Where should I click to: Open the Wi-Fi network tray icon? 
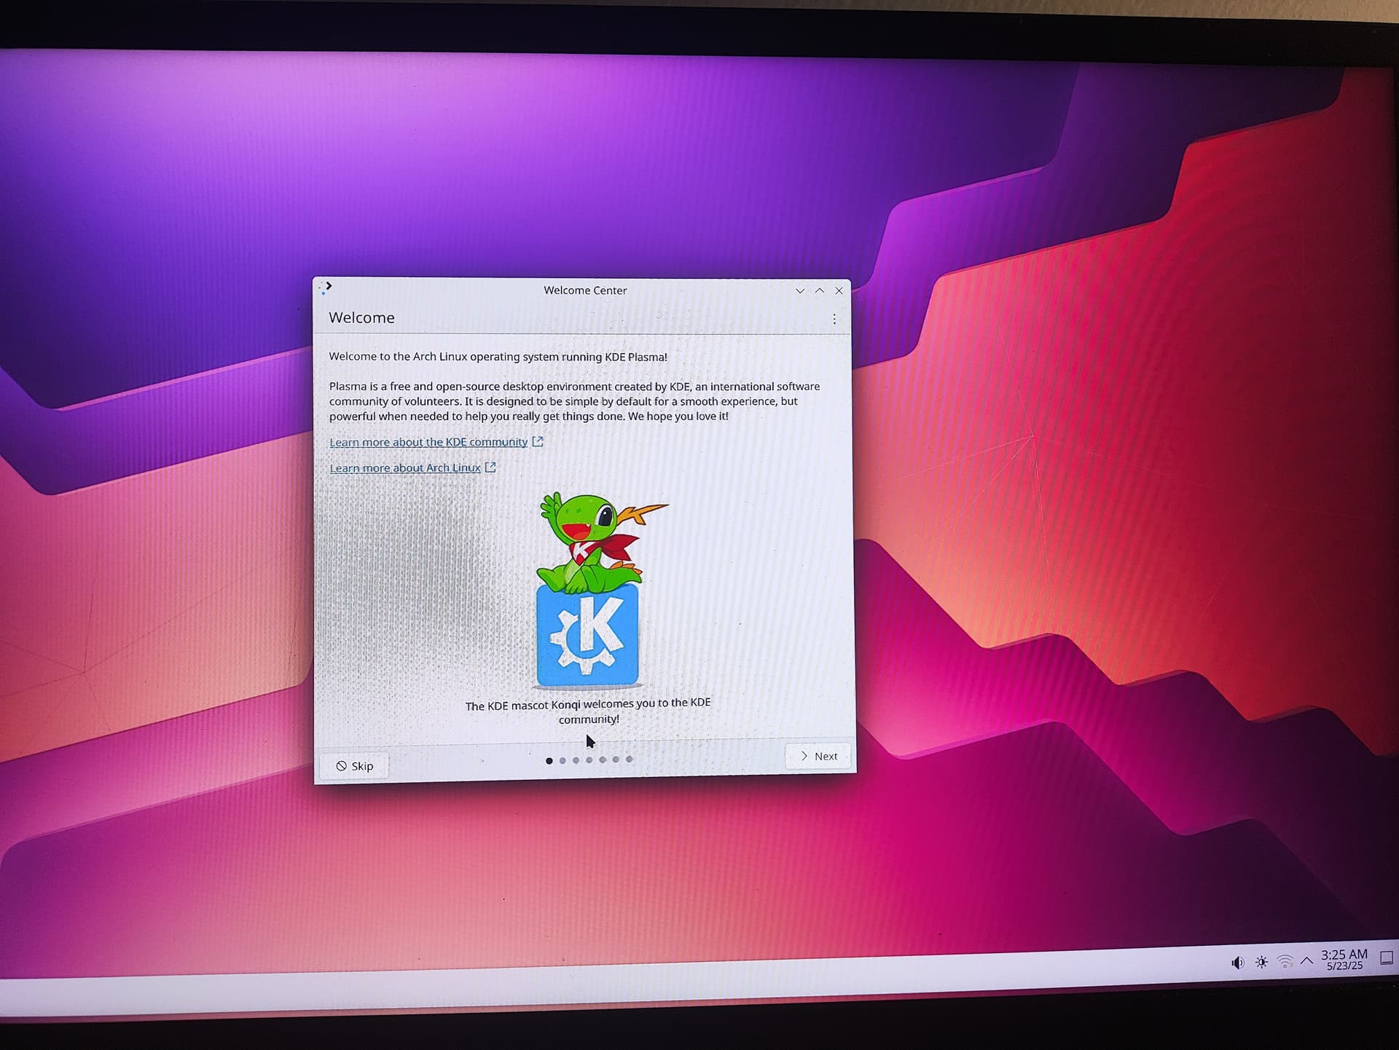tap(1285, 962)
